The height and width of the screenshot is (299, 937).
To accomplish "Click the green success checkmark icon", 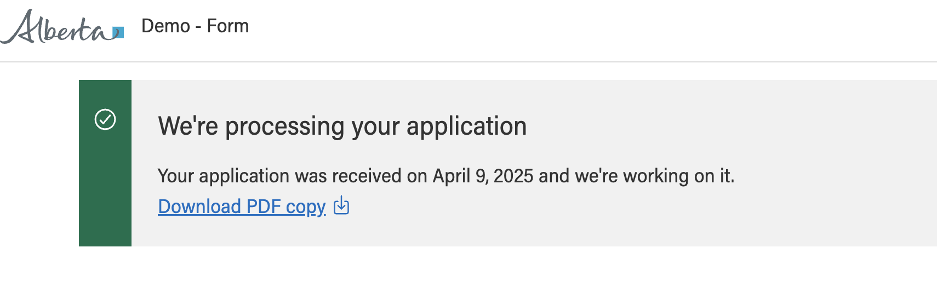I will (x=105, y=119).
